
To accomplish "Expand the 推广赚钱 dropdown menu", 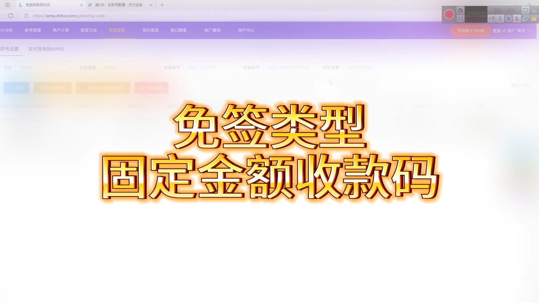I will [x=215, y=30].
